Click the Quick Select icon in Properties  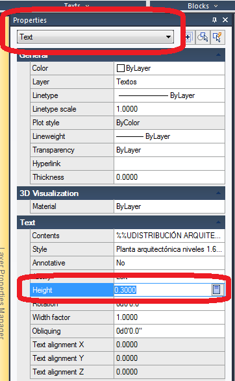217,37
